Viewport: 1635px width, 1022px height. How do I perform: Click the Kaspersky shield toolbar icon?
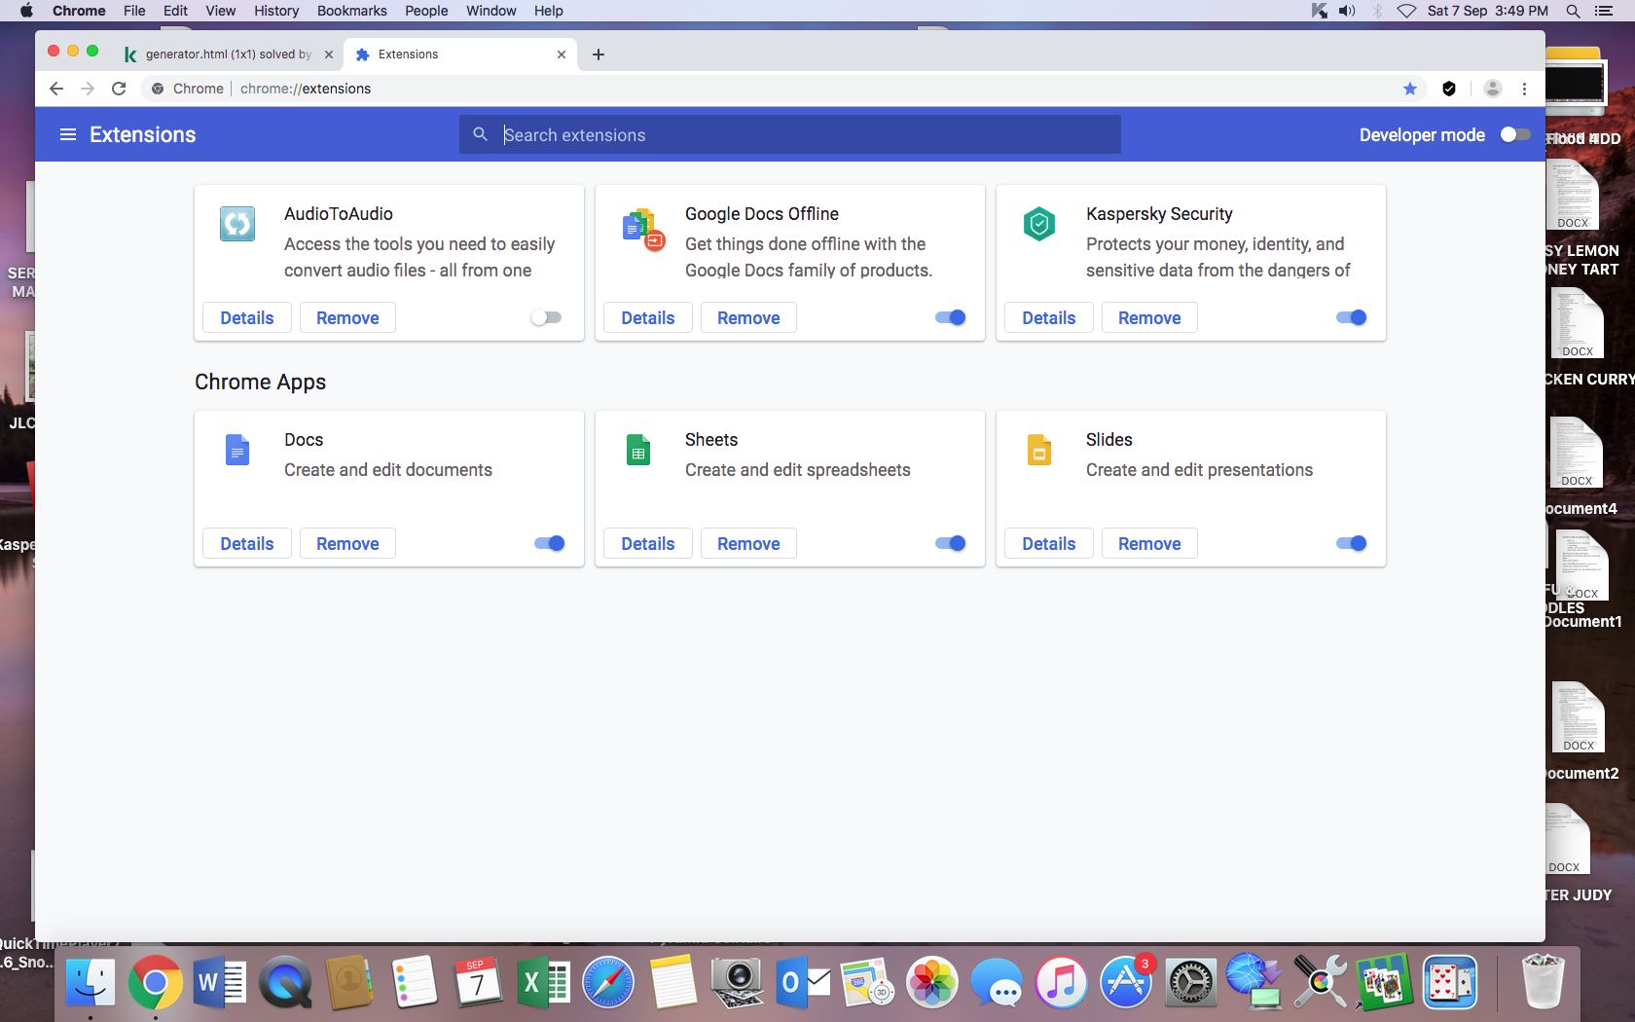click(x=1449, y=89)
